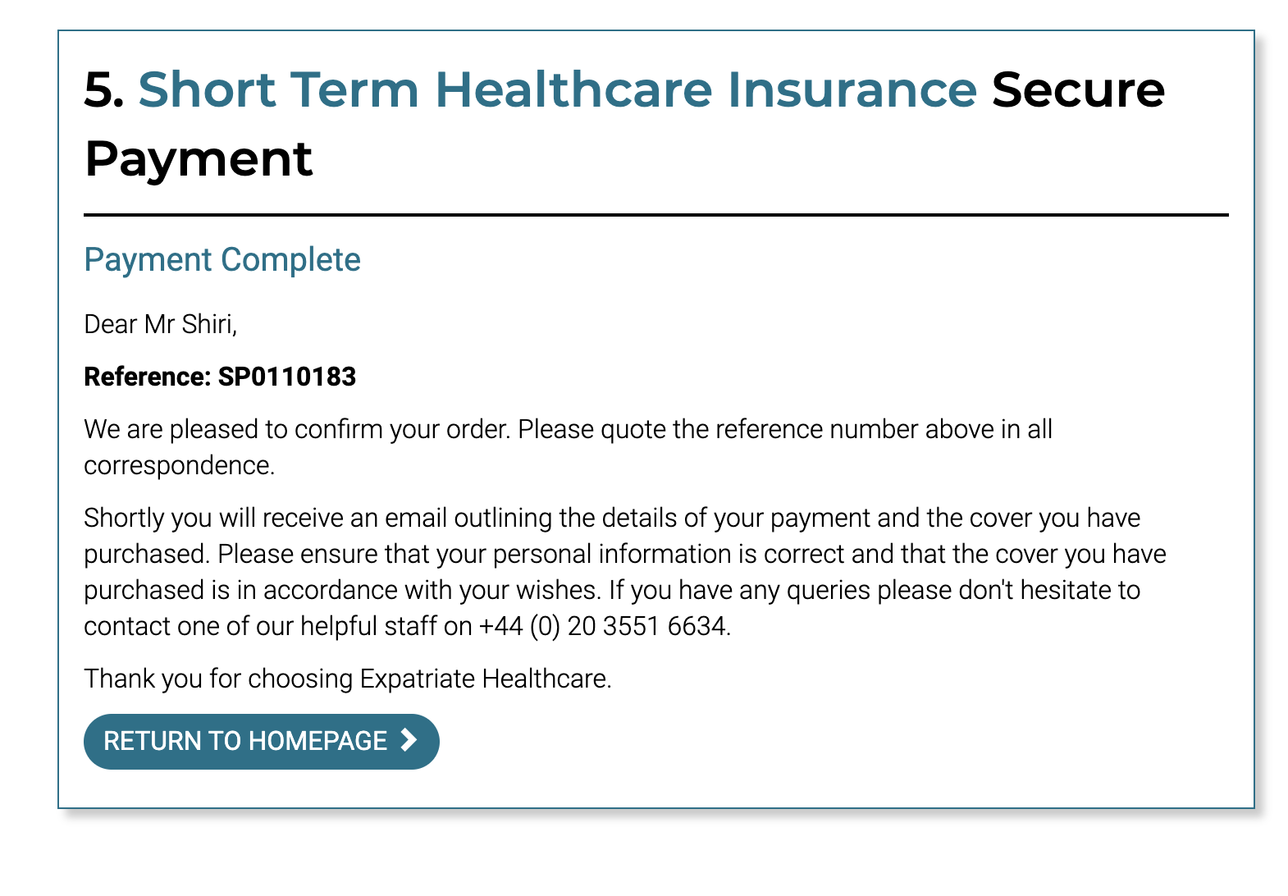Viewport: 1288px width, 896px height.
Task: Click the word Payment on the second heading line
Action: pos(199,158)
